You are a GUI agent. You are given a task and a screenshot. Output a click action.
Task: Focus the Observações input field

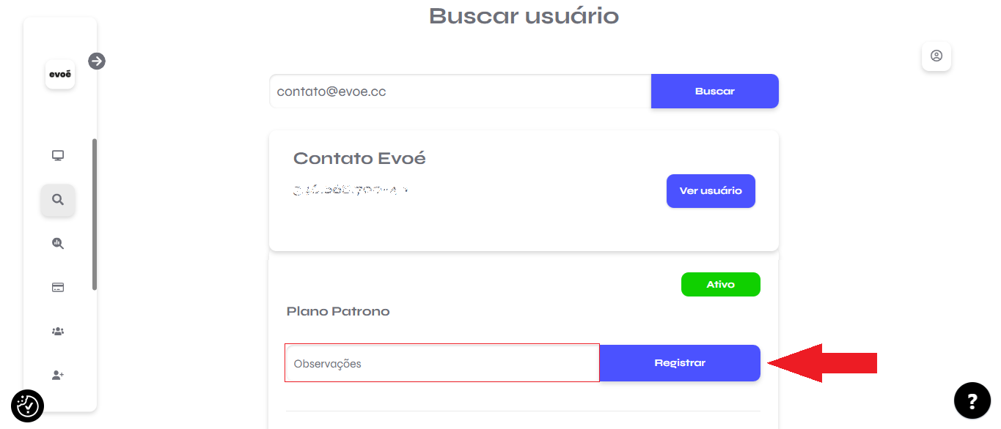click(442, 363)
